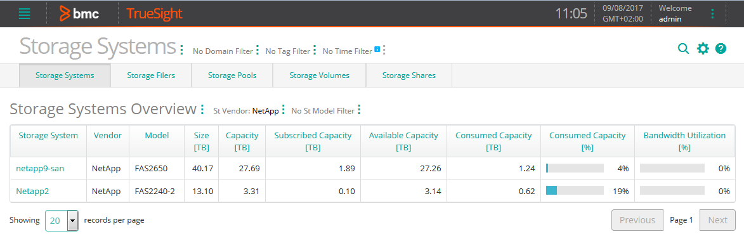Click the search magnifier icon
The width and height of the screenshot is (744, 248).
[x=683, y=48]
